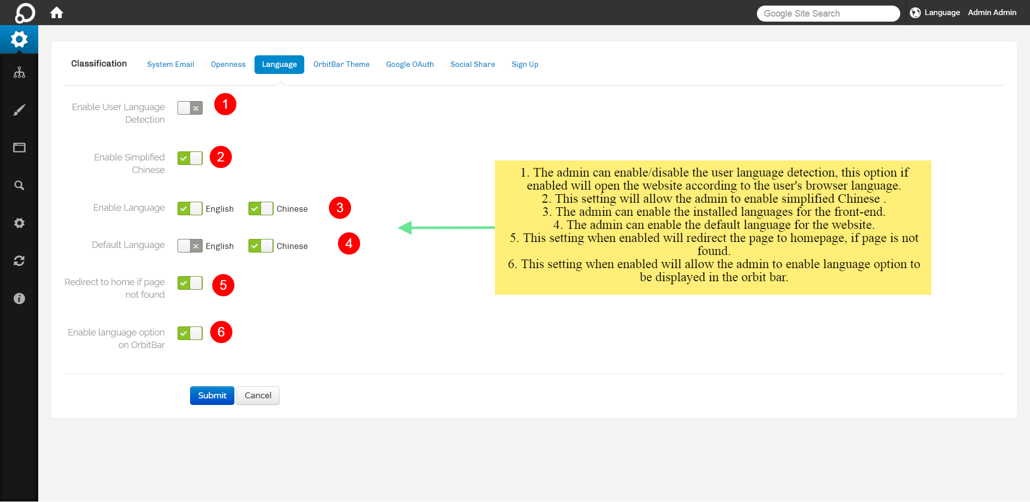Click the Cancel button
The width and height of the screenshot is (1030, 502).
(257, 395)
